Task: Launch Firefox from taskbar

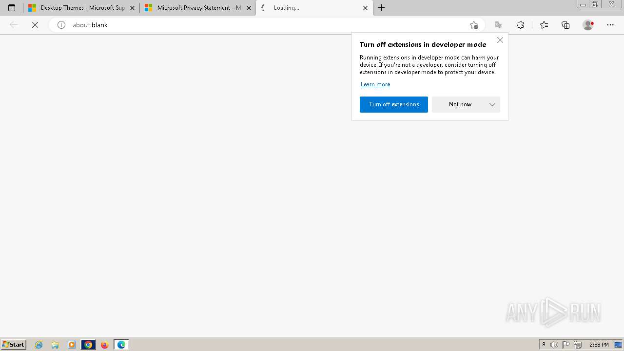Action: [x=104, y=345]
